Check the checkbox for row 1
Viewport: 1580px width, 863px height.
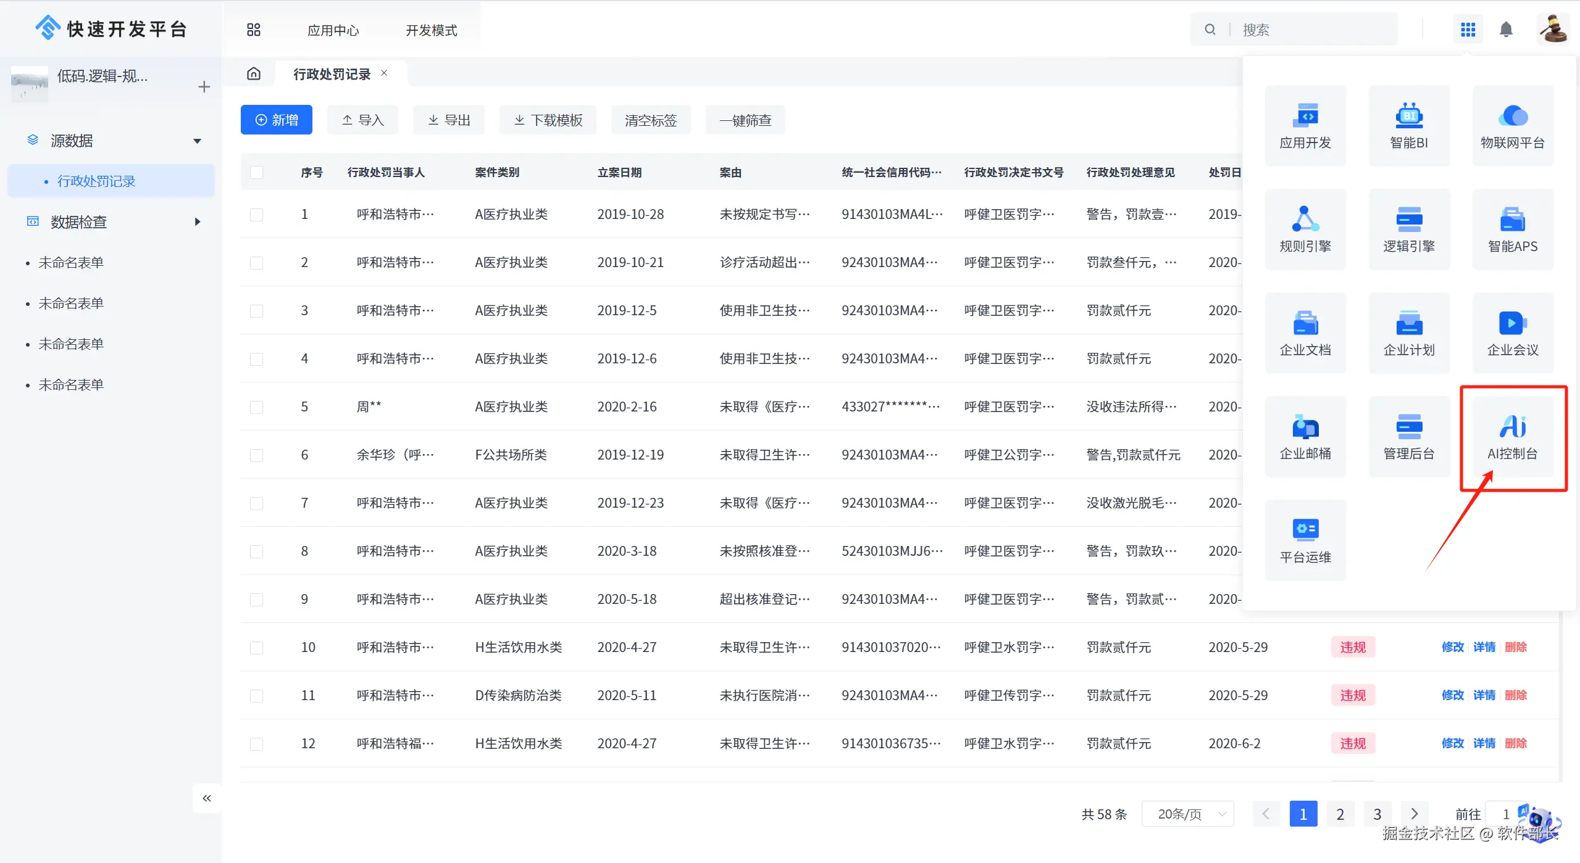tap(256, 215)
